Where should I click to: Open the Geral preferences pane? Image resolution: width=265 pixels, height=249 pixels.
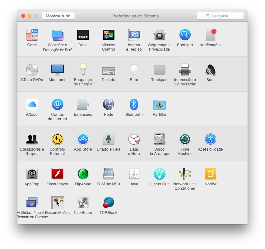(x=32, y=35)
